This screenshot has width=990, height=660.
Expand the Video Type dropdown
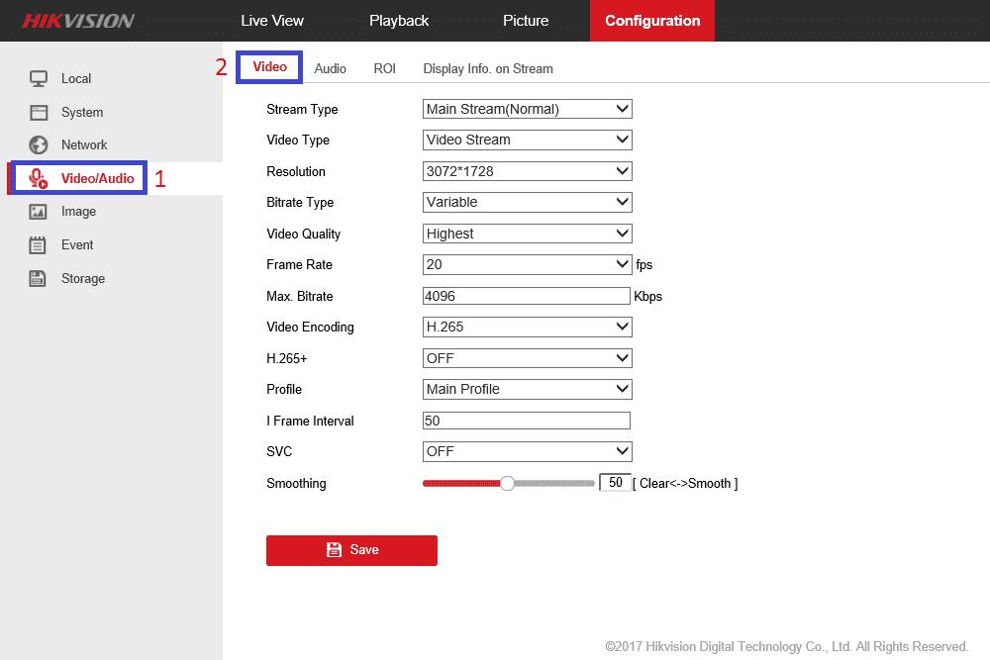[528, 141]
